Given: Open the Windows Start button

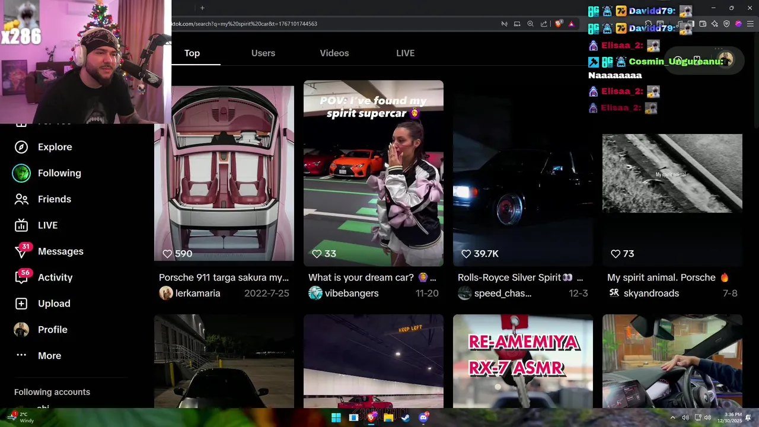Looking at the screenshot, I should click(336, 418).
